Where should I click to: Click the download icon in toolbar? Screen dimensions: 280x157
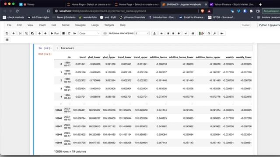pos(154,33)
